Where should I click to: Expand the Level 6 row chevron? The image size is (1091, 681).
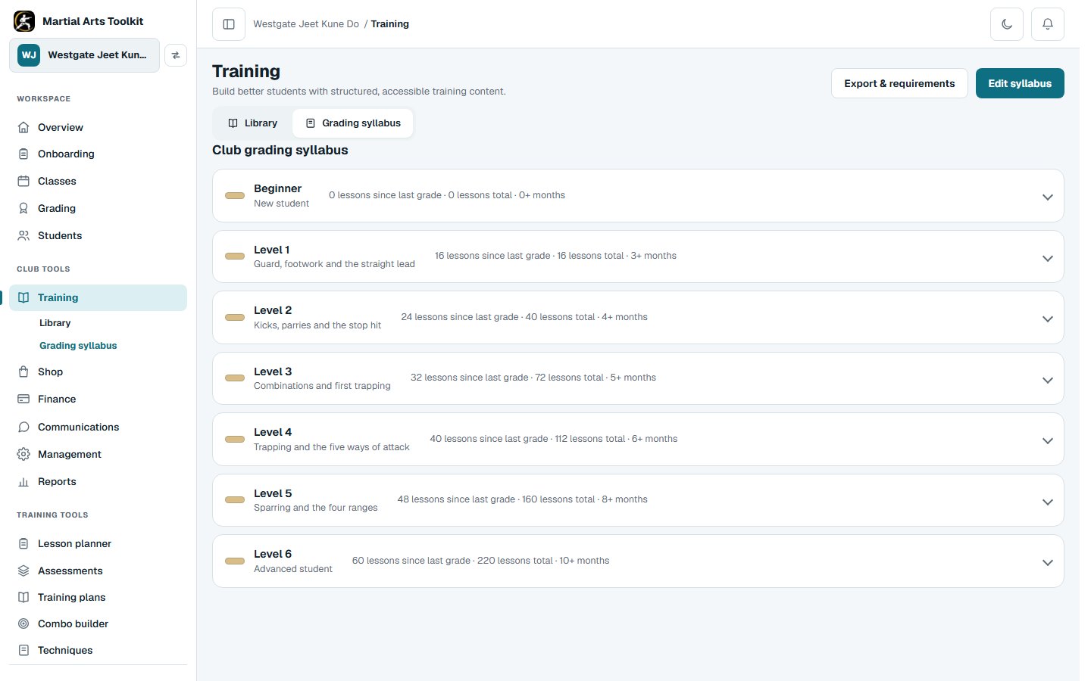click(x=1048, y=562)
